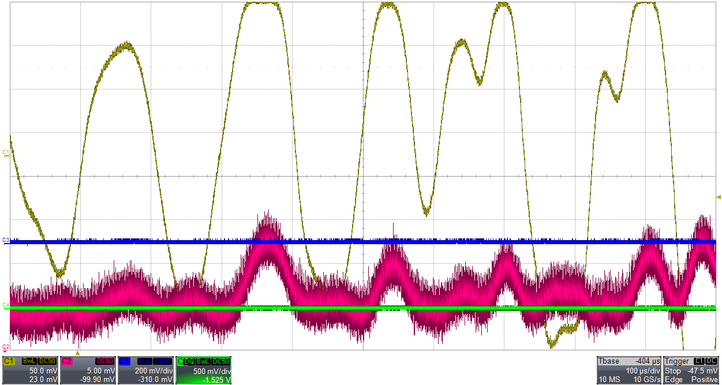722x385 pixels.
Task: Click the BwL indicator in C1 descriptor
Action: (x=29, y=361)
